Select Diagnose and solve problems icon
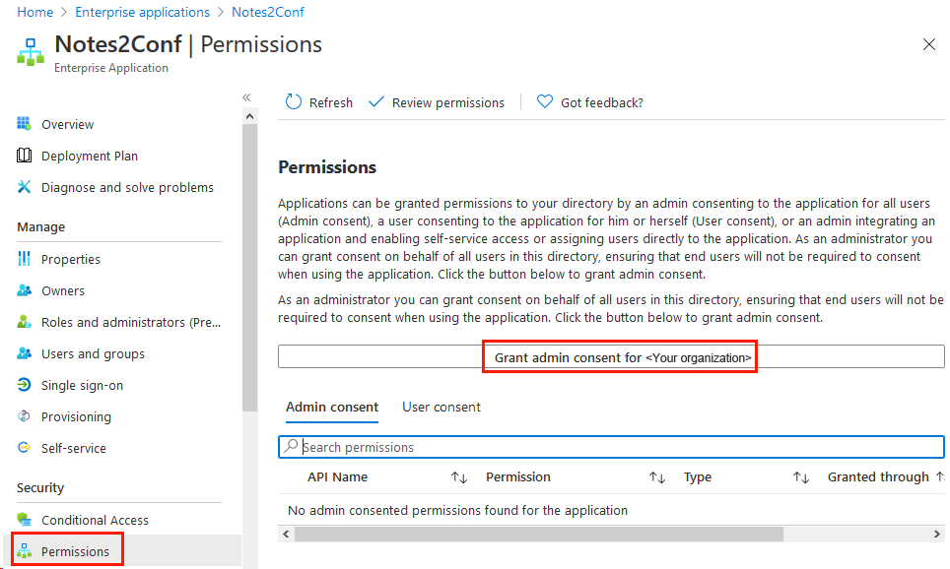This screenshot has height=569, width=950. [x=25, y=188]
